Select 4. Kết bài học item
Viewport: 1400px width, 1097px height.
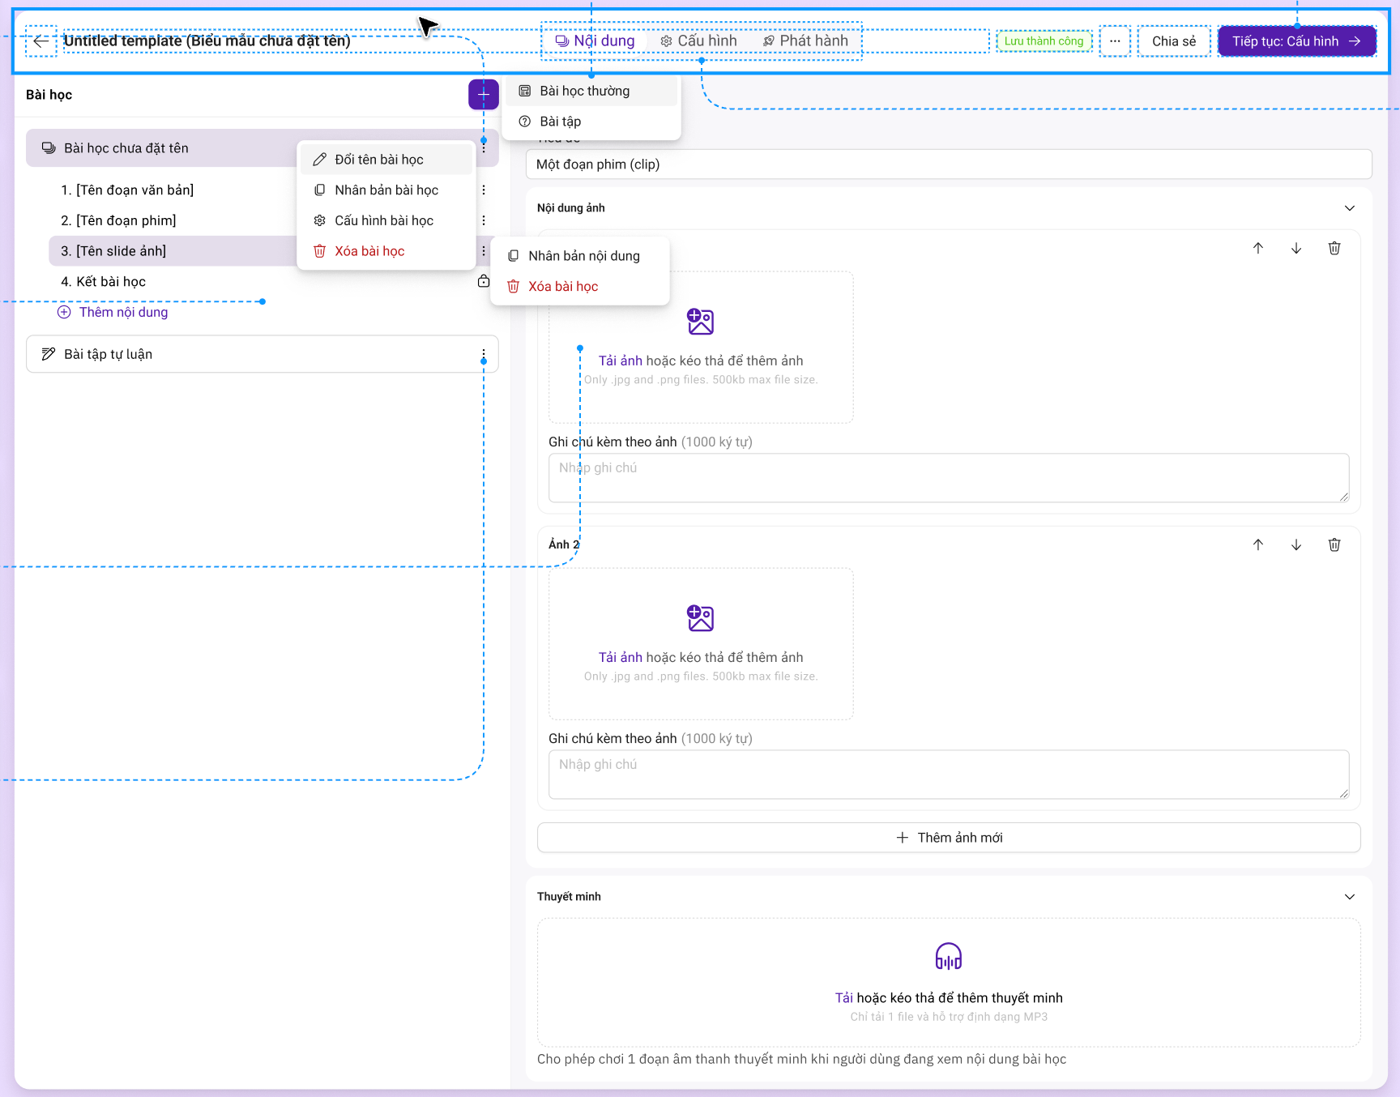point(103,282)
